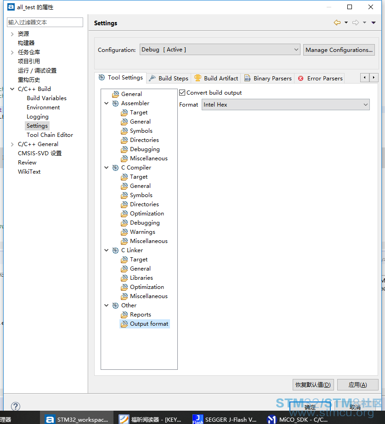This screenshot has height=424, width=385.
Task: Collapse the Assembler tree node
Action: coord(107,103)
